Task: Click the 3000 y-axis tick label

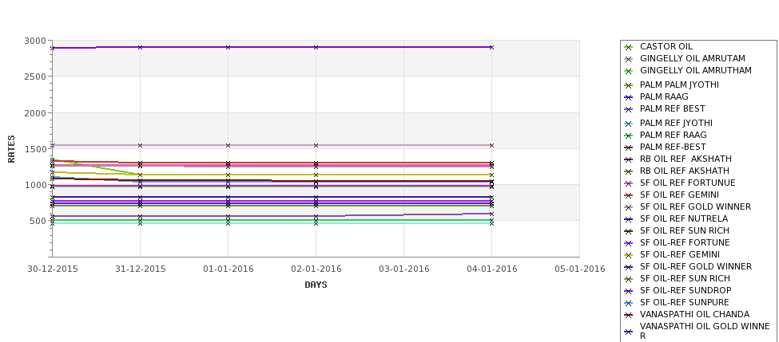Action: pos(35,41)
